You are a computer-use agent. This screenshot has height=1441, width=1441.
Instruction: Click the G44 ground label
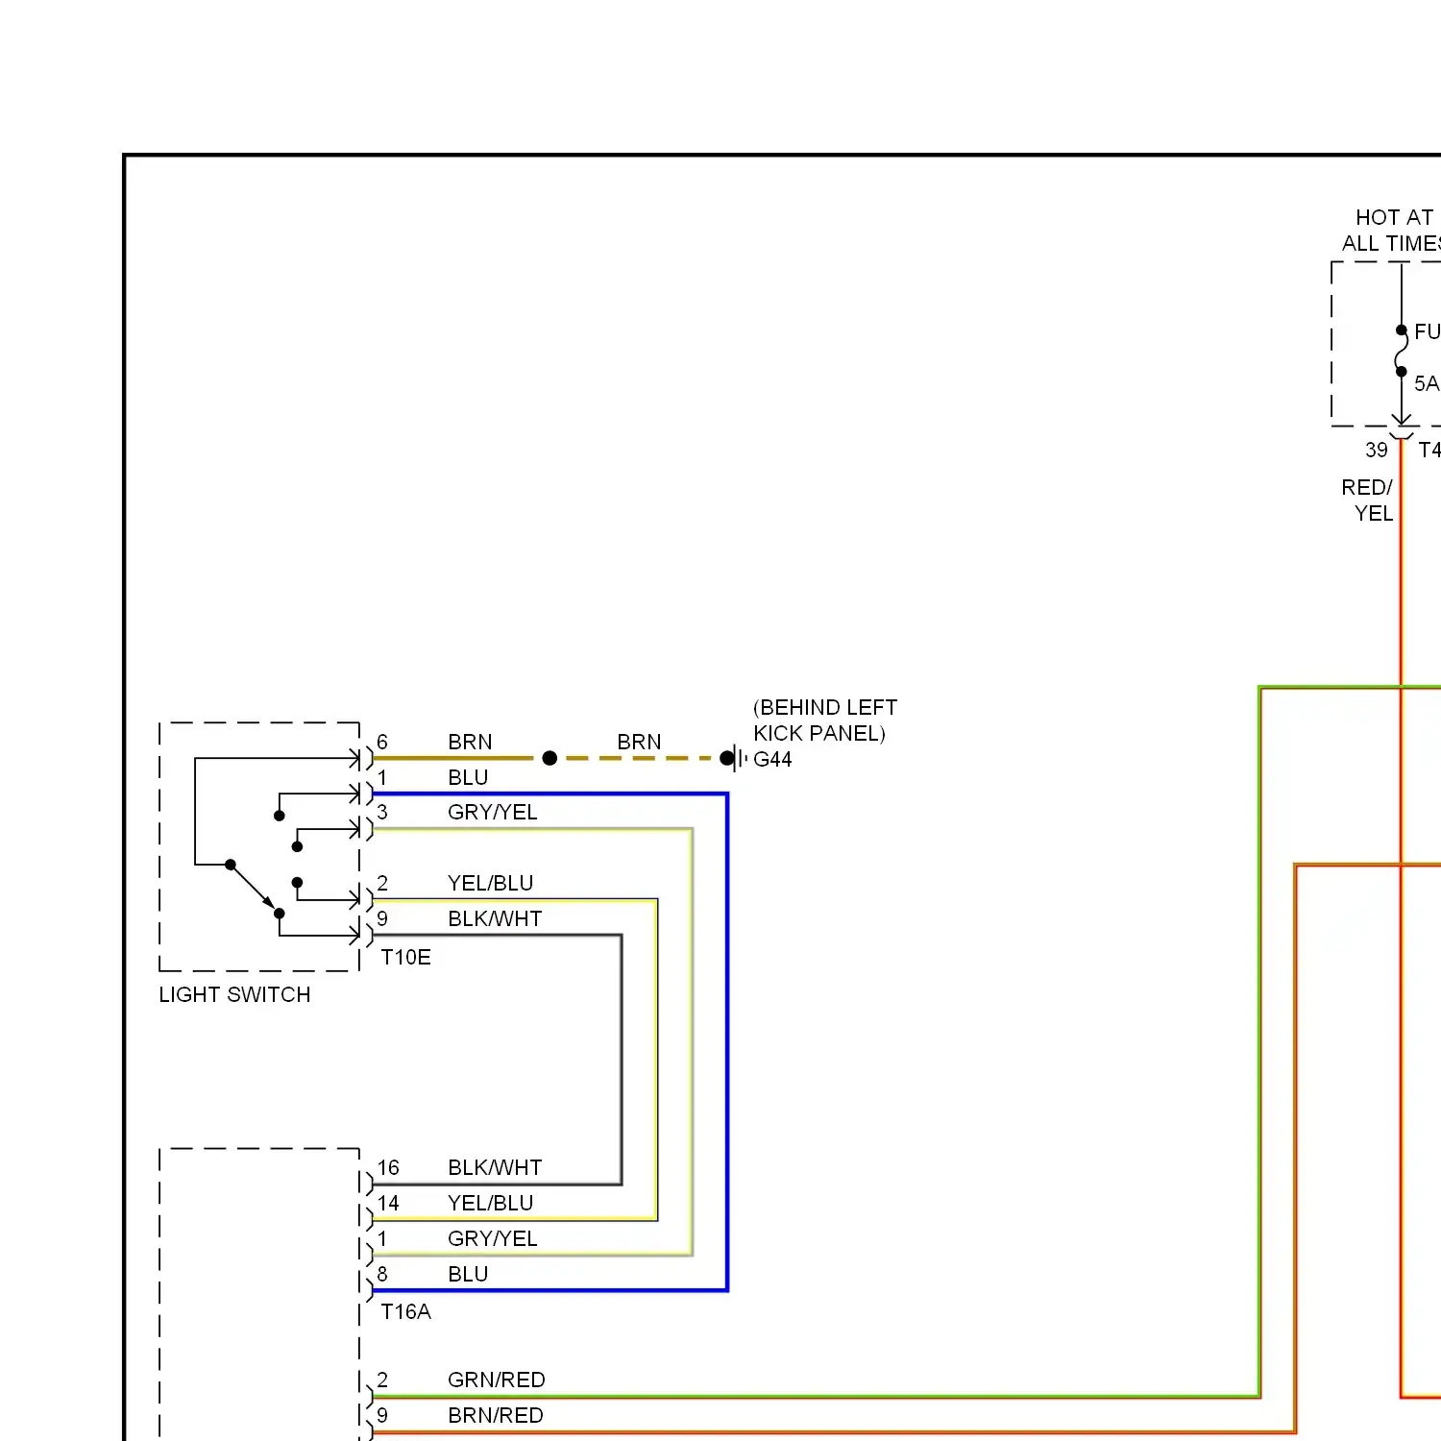coord(772,759)
